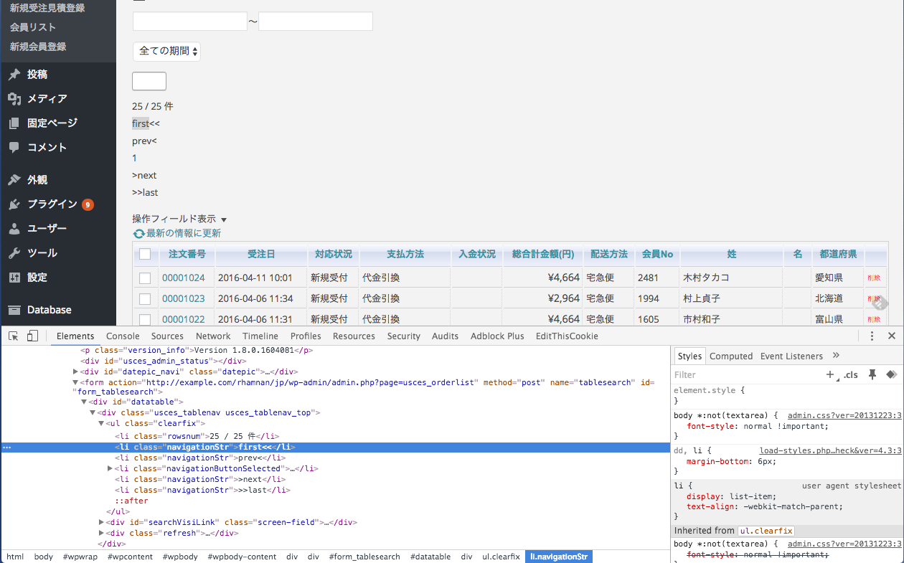Viewport: 904px width, 563px height.
Task: Click the pin element state icon
Action: click(872, 374)
